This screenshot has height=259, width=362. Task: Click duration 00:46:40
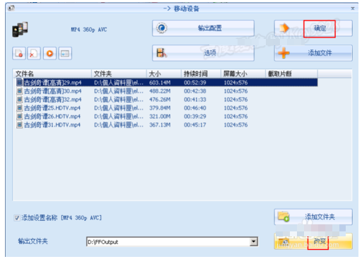click(195, 108)
